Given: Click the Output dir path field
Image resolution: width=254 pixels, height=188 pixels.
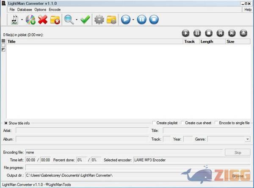Looking at the screenshot, I should click(124, 175).
